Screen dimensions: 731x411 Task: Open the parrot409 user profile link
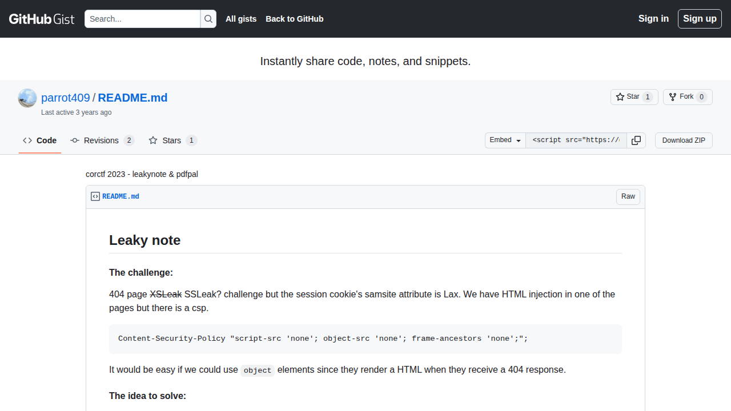pos(66,98)
